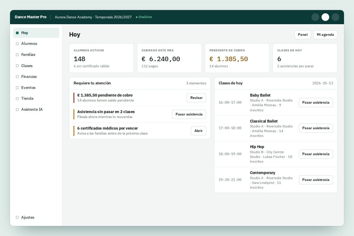Image resolution: width=354 pixels, height=236 pixels.
Task: Click the Dance Master Pro title
Action: pyautogui.click(x=30, y=17)
